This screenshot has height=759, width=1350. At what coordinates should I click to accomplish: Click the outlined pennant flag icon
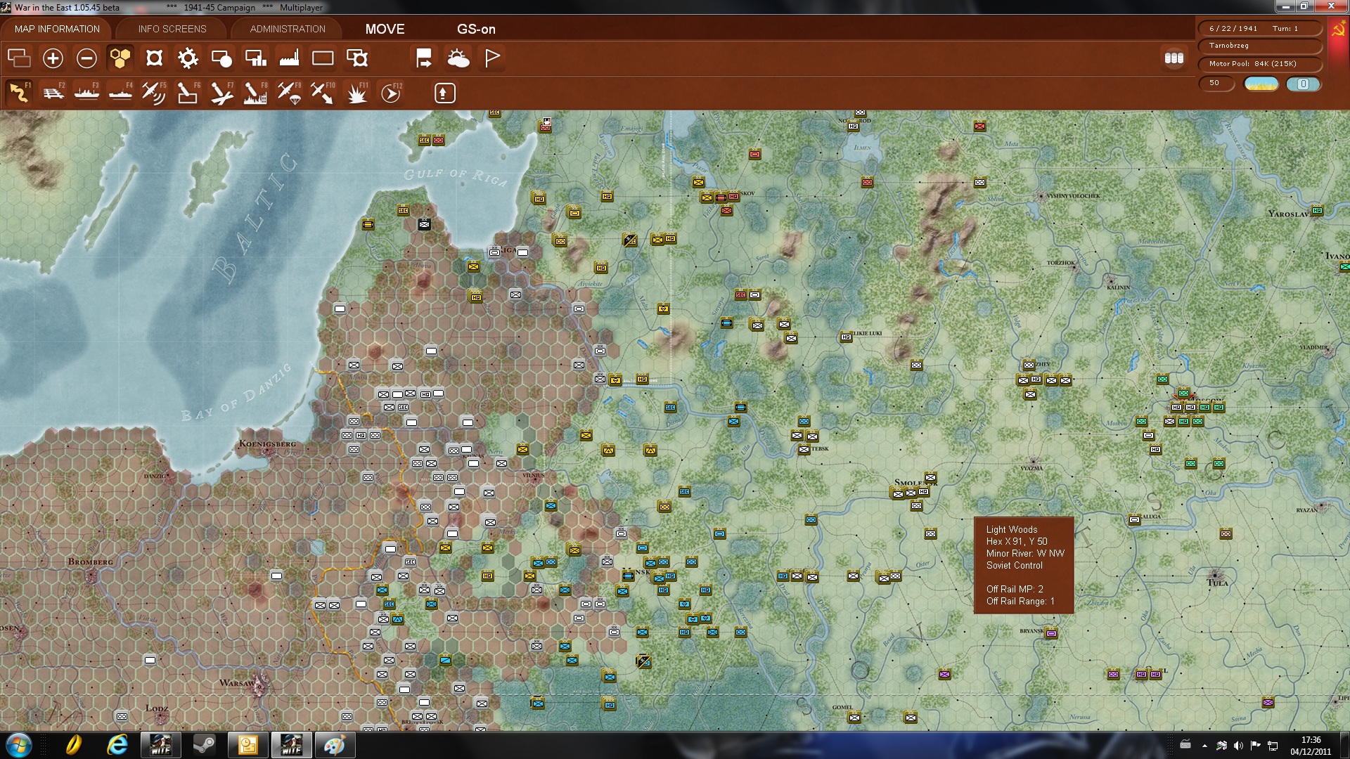click(492, 58)
